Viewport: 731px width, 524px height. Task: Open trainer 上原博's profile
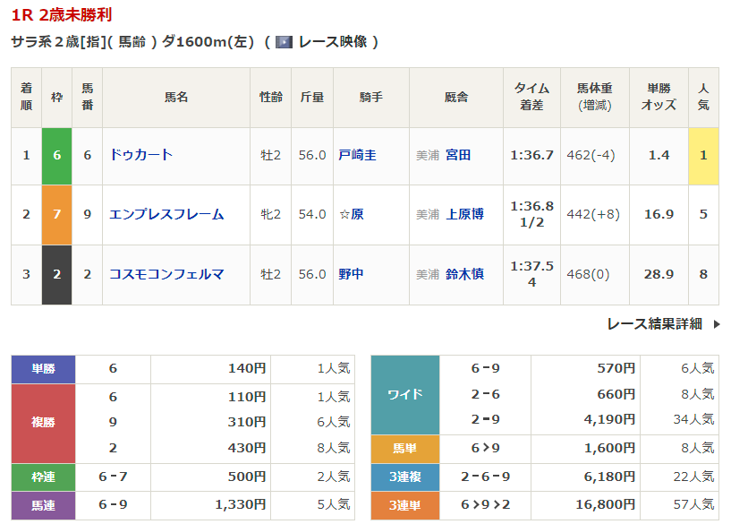tap(464, 214)
